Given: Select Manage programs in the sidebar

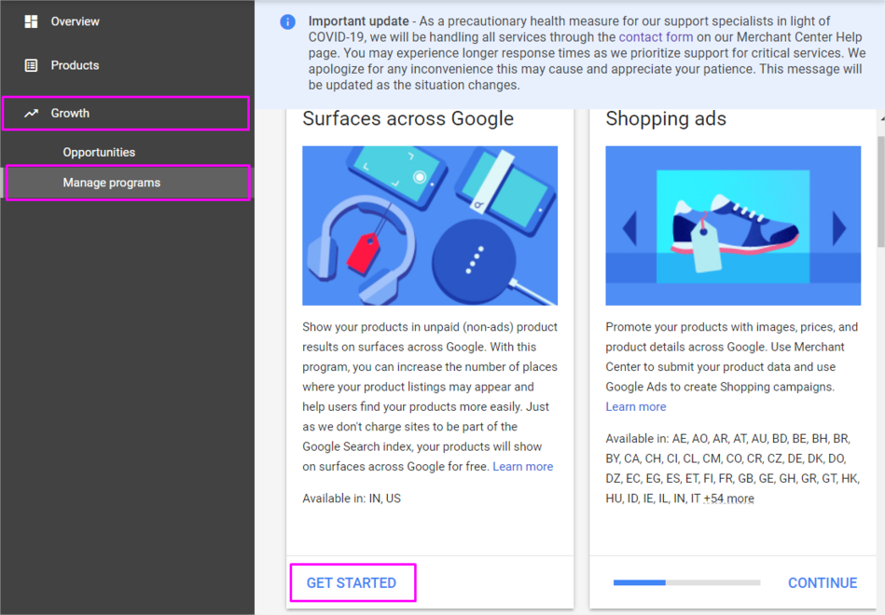Looking at the screenshot, I should (x=111, y=183).
